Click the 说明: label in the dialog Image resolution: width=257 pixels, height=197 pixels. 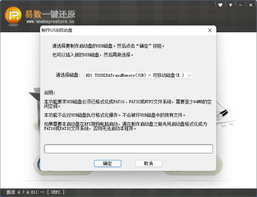point(50,93)
